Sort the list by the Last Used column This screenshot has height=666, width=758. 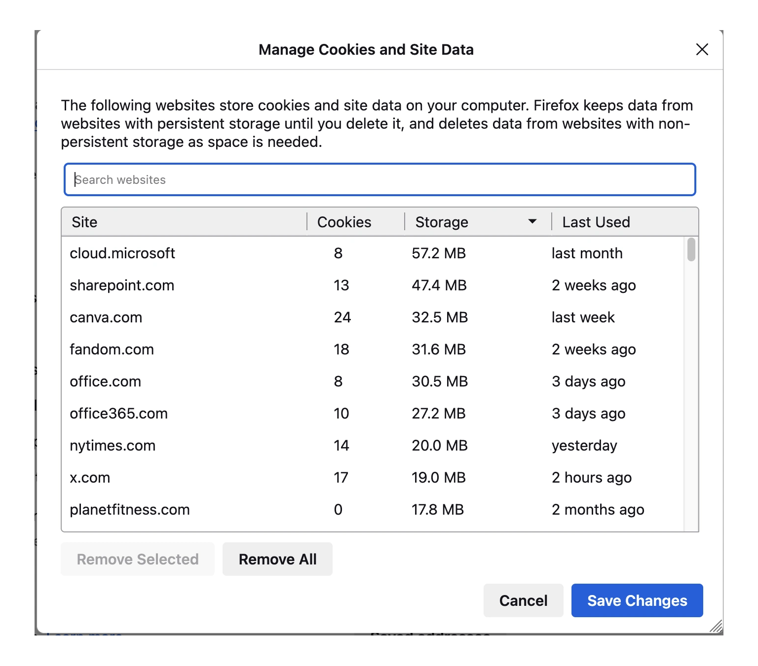[596, 222]
